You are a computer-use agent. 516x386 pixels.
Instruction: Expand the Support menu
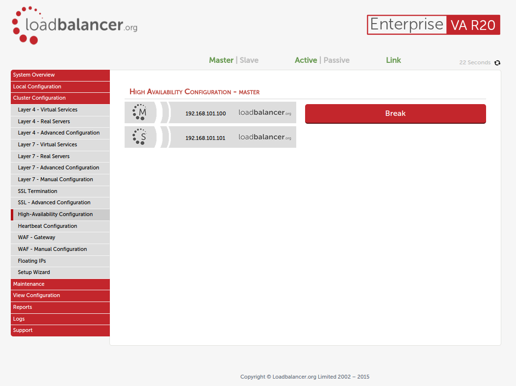pyautogui.click(x=60, y=331)
